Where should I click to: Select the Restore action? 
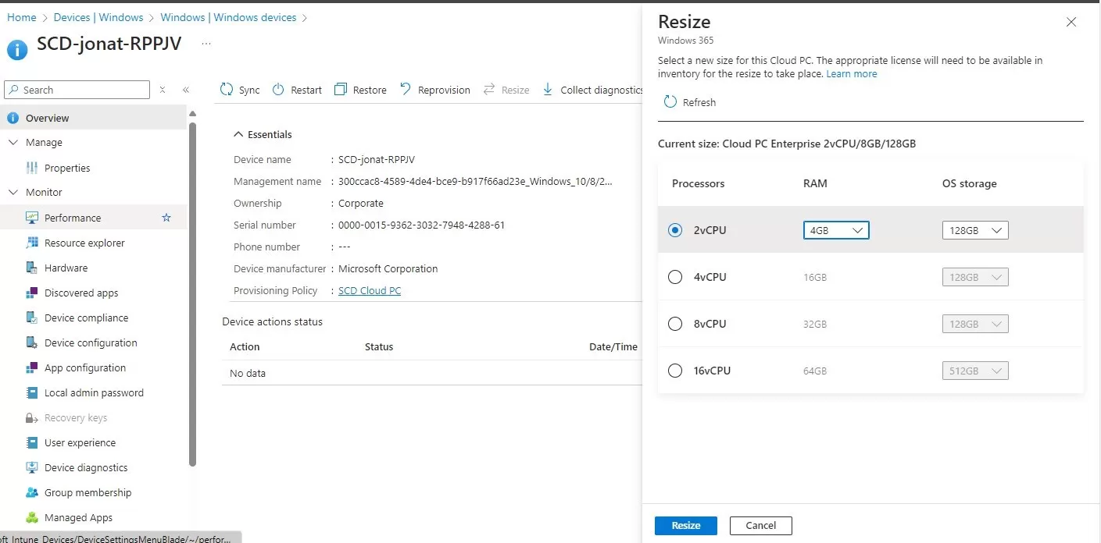pos(341,89)
